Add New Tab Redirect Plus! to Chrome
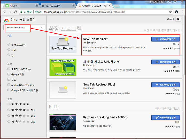The height and width of the screenshot is (139, 186). coord(165,85)
